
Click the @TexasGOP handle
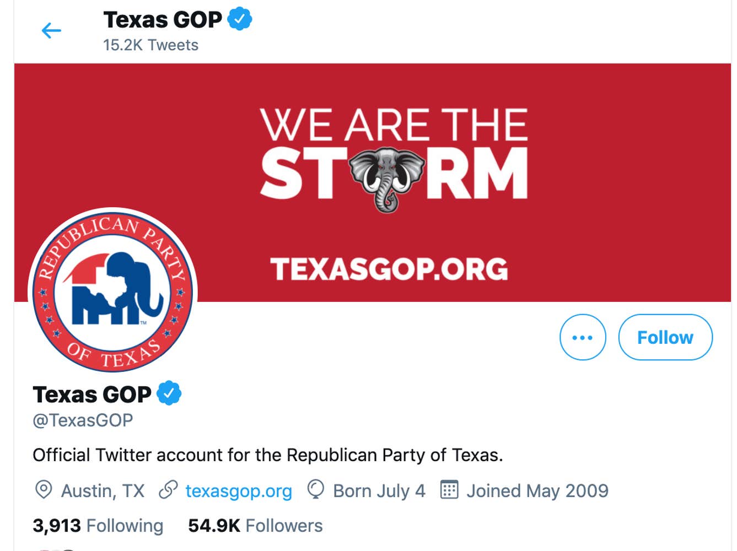(83, 420)
